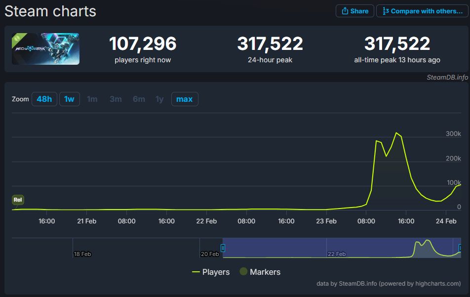Select the 3m zoom option

click(x=116, y=99)
